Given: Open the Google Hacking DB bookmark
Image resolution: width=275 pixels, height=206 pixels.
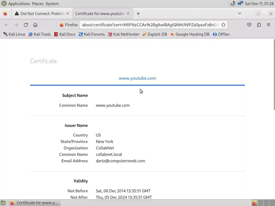Looking at the screenshot, I should (x=190, y=34).
